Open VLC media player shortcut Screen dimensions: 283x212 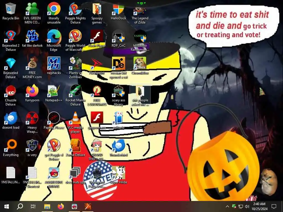(x=75, y=123)
